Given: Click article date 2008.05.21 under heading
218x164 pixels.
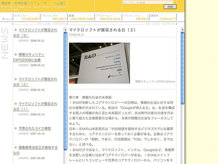Looking at the screenshot, I should [77, 35].
